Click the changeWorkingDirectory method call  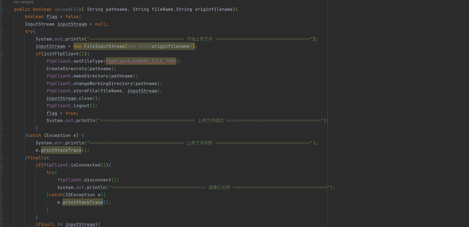tap(103, 84)
